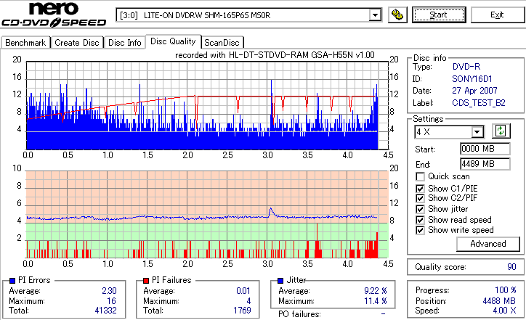Expand the 4 X scan speed dropdown
The width and height of the screenshot is (526, 320).
pyautogui.click(x=477, y=132)
